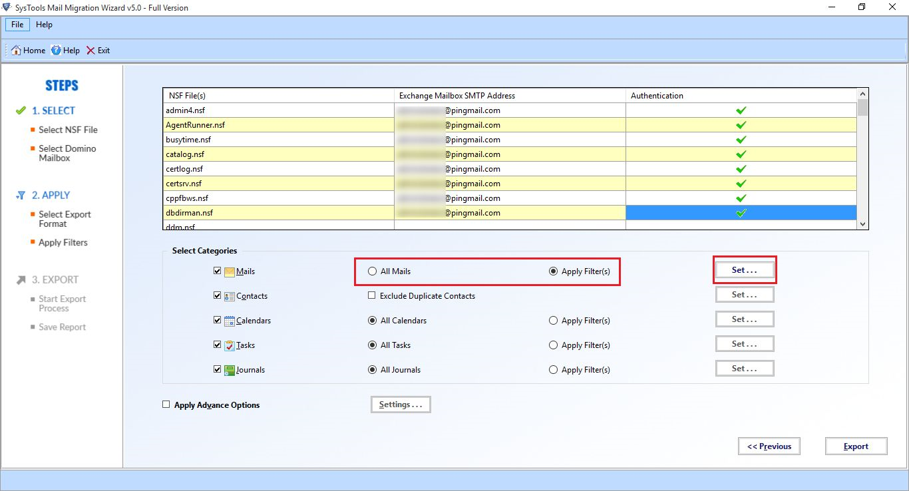Click Set button for Calendars filter
This screenshot has width=909, height=491.
pyautogui.click(x=745, y=319)
